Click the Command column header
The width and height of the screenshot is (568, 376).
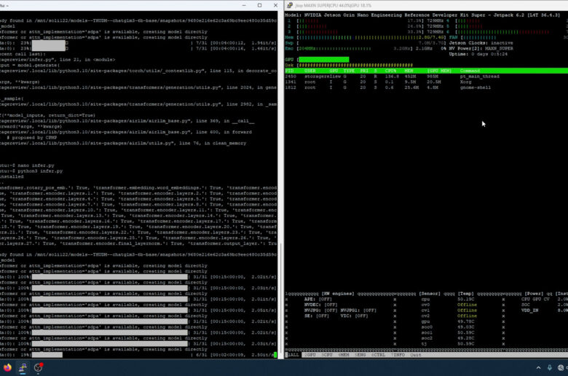(470, 71)
